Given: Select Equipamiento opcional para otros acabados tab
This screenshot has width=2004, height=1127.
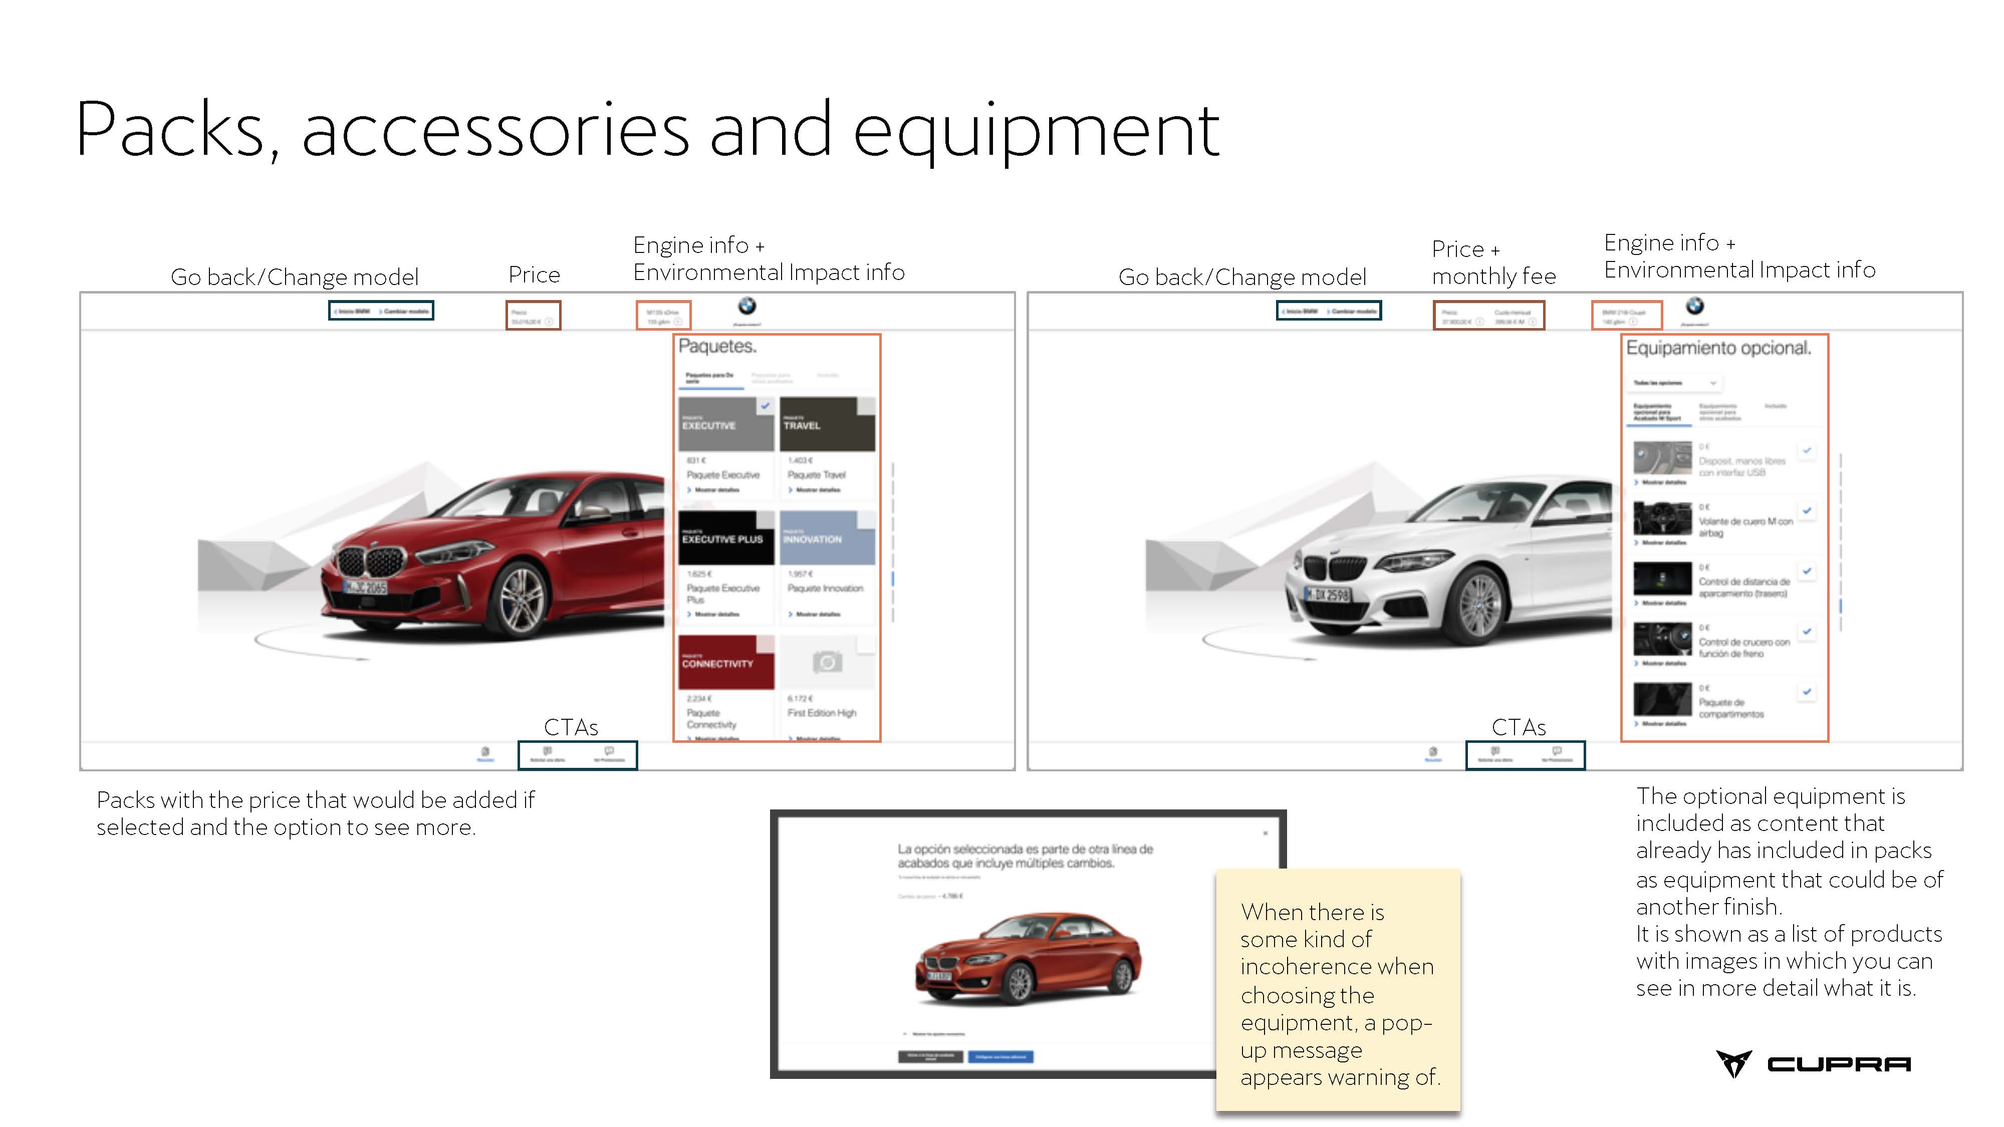Looking at the screenshot, I should [1720, 412].
